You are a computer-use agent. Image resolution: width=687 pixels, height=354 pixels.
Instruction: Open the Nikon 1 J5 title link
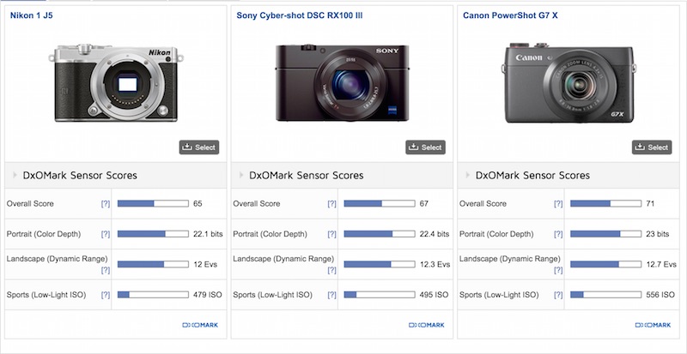click(x=32, y=15)
